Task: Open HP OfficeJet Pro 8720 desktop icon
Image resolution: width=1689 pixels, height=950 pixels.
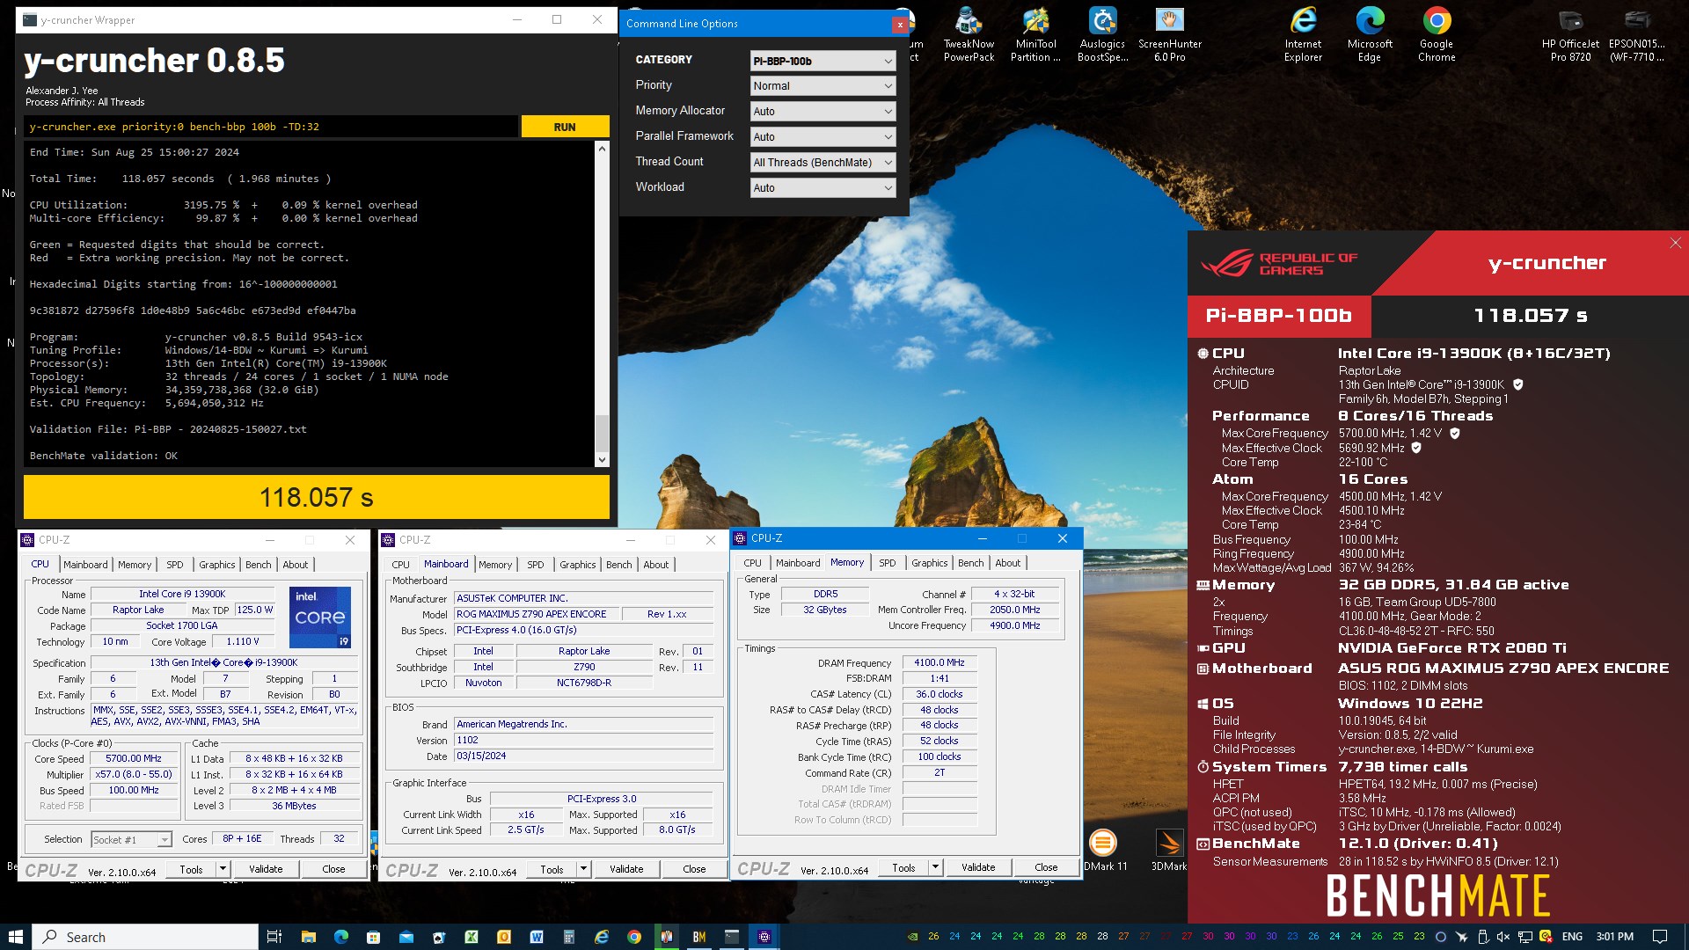Action: 1570,35
